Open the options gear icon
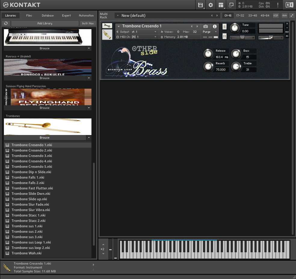Viewport: 296px width, 279px height. 211,5
